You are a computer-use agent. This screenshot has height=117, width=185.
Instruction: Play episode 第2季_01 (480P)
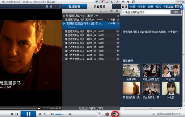point(91,19)
